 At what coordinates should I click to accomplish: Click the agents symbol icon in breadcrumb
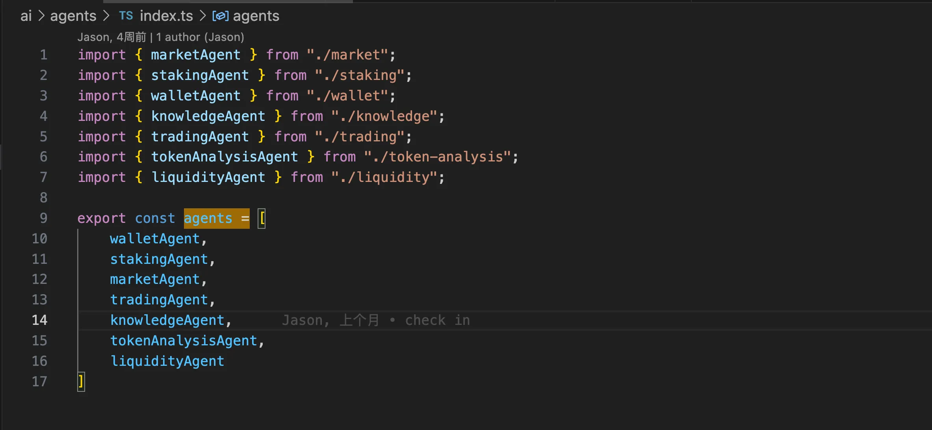click(x=220, y=16)
